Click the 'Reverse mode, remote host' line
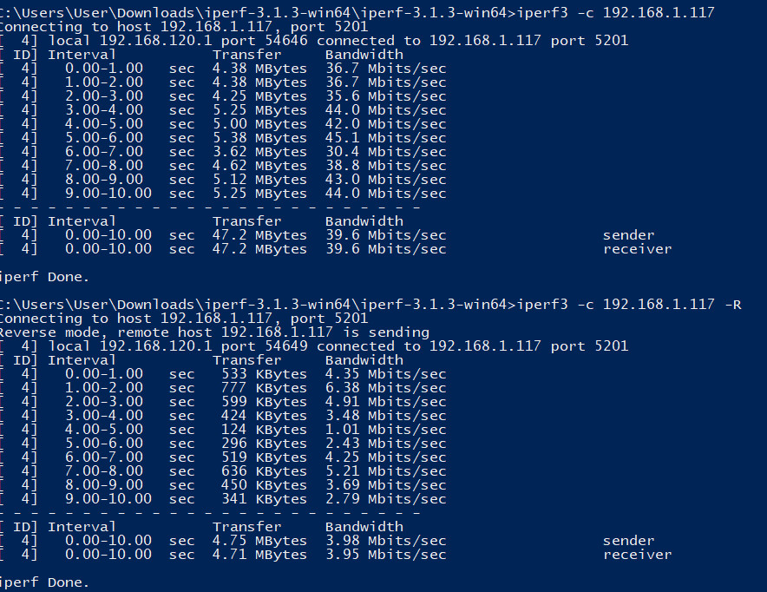The height and width of the screenshot is (592, 767). [214, 332]
